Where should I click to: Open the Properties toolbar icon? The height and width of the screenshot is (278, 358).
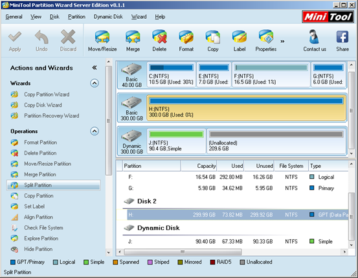266,36
